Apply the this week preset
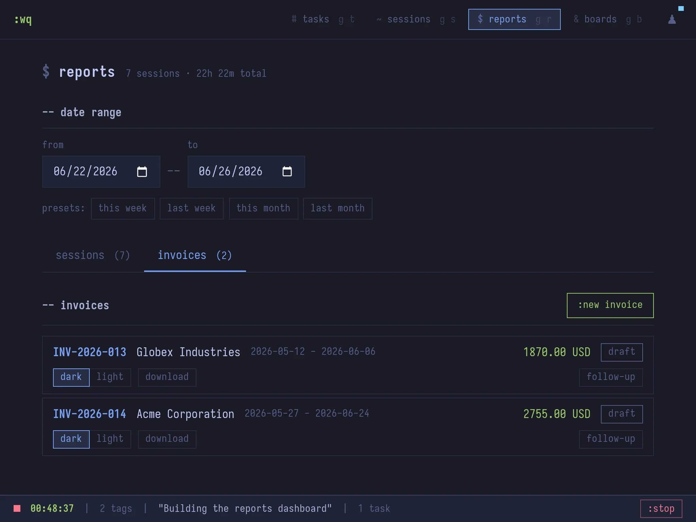The height and width of the screenshot is (522, 696). (x=123, y=208)
